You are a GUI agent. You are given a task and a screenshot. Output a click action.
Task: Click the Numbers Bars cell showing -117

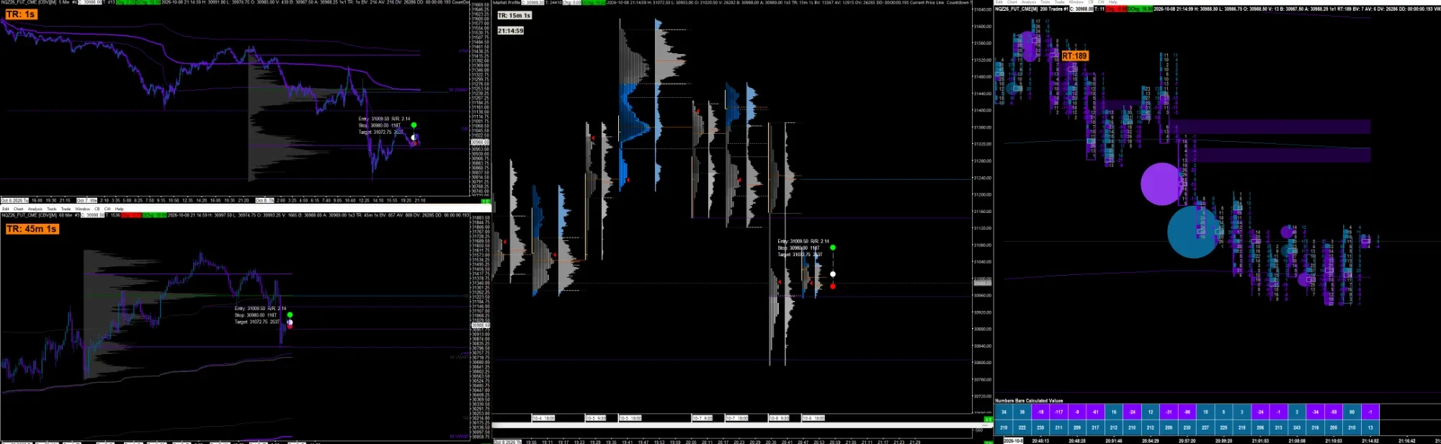coord(1058,412)
